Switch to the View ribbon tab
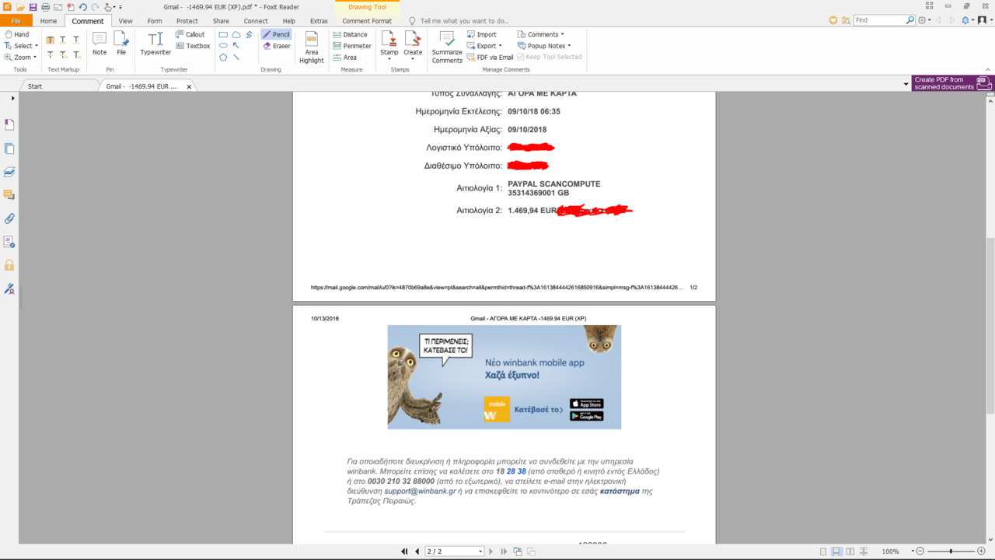 (125, 21)
